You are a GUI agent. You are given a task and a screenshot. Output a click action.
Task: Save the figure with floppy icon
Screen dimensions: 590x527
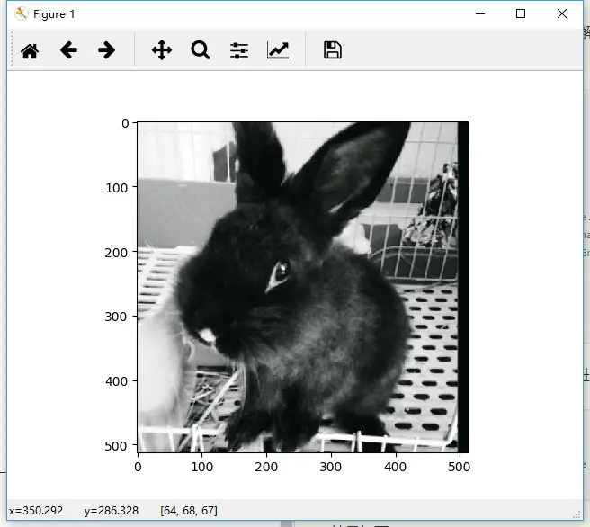coord(333,50)
